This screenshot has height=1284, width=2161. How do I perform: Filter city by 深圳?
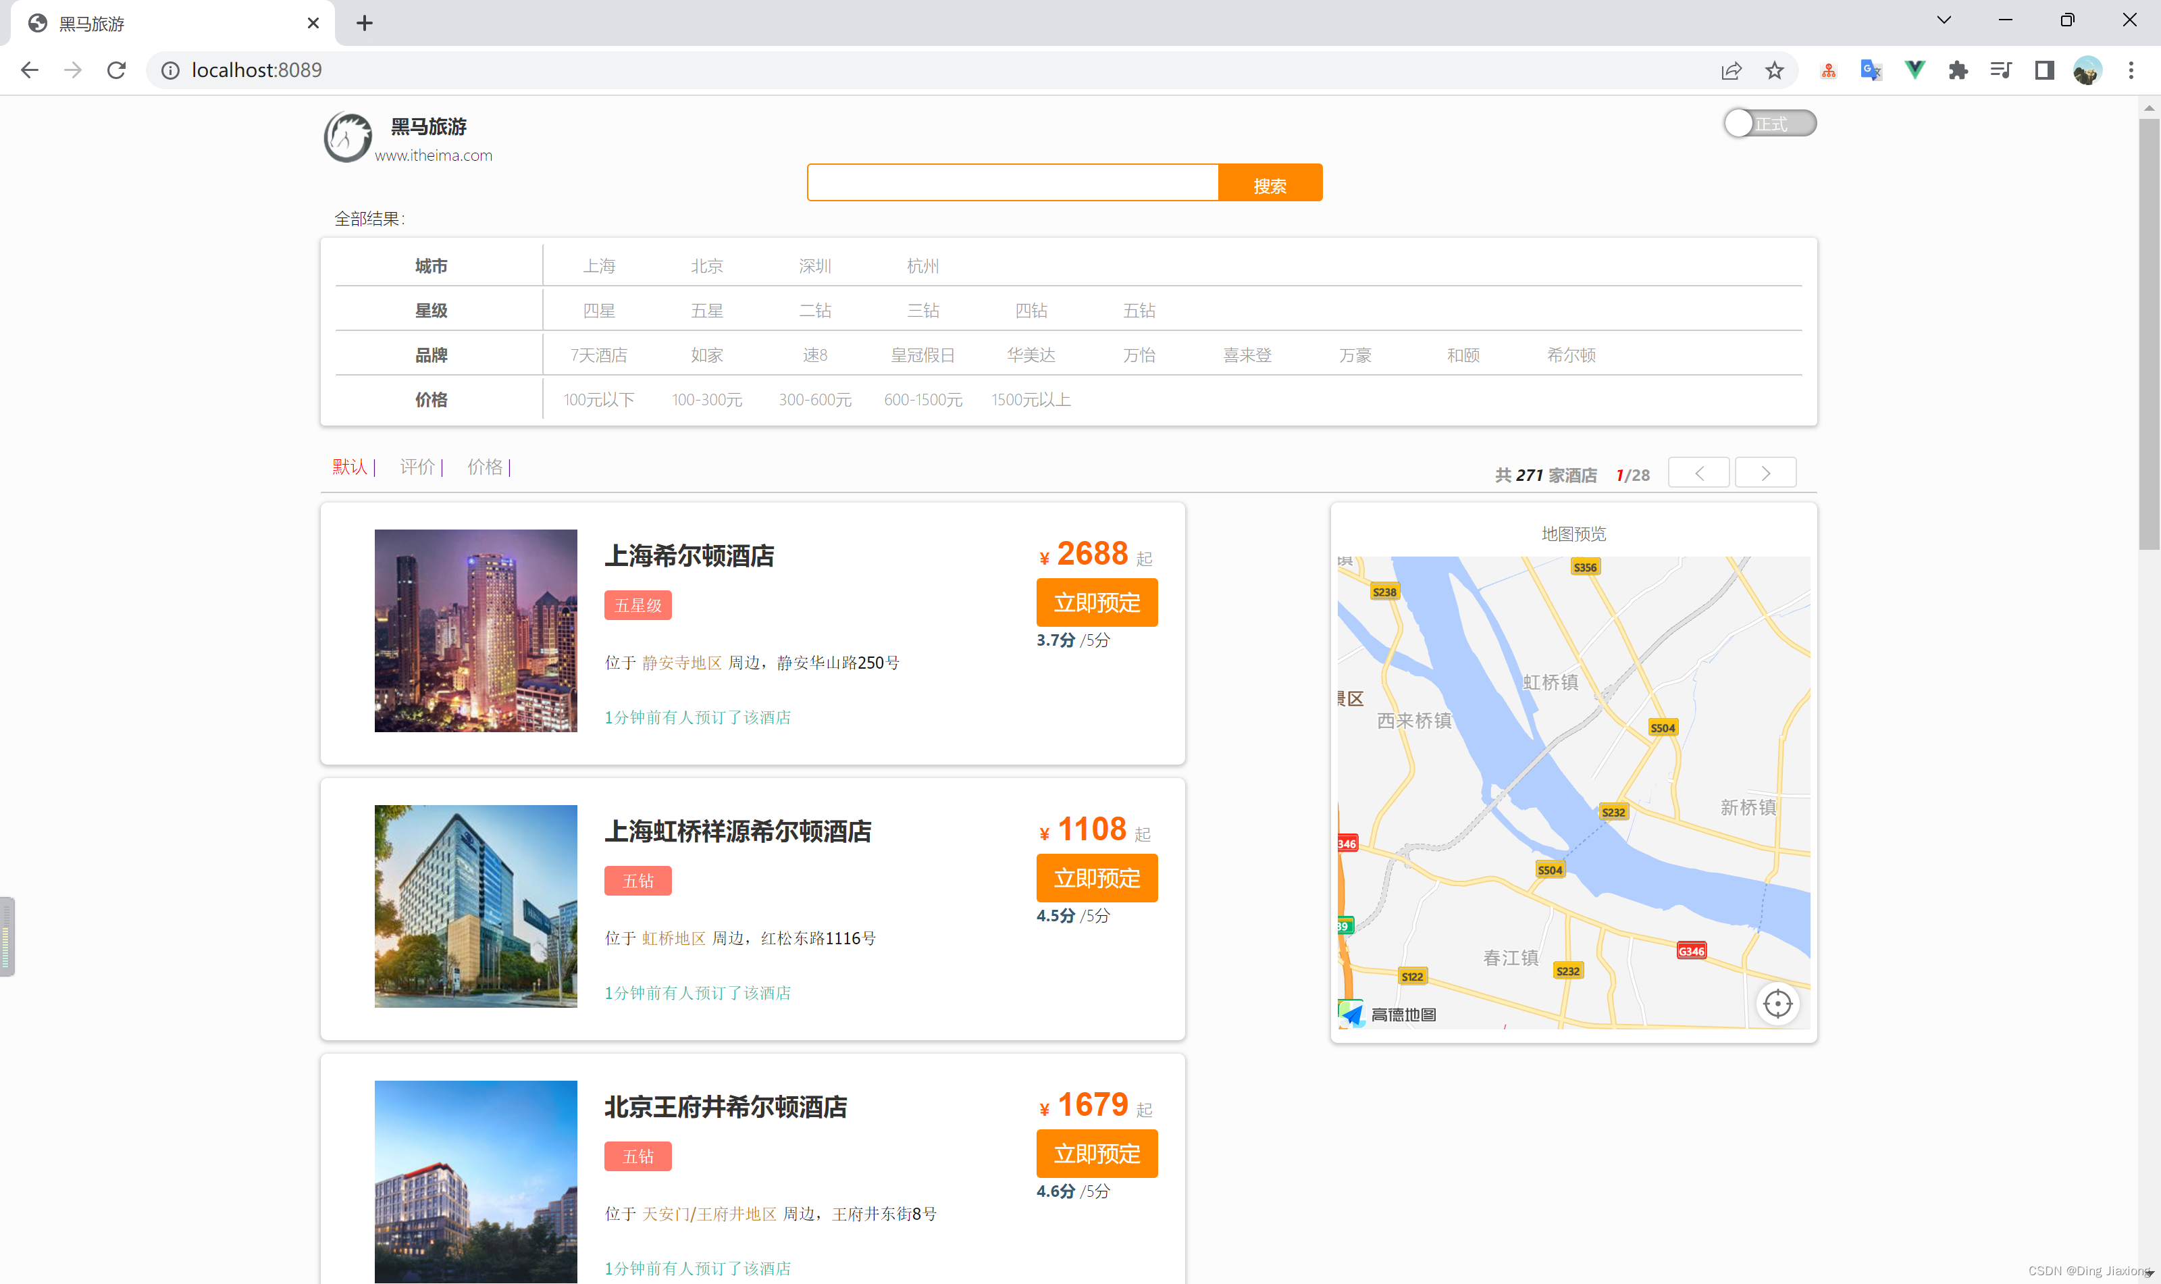815,265
